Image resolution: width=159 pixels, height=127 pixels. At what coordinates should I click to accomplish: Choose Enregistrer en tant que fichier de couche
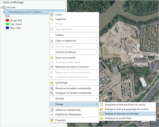coord(127,104)
